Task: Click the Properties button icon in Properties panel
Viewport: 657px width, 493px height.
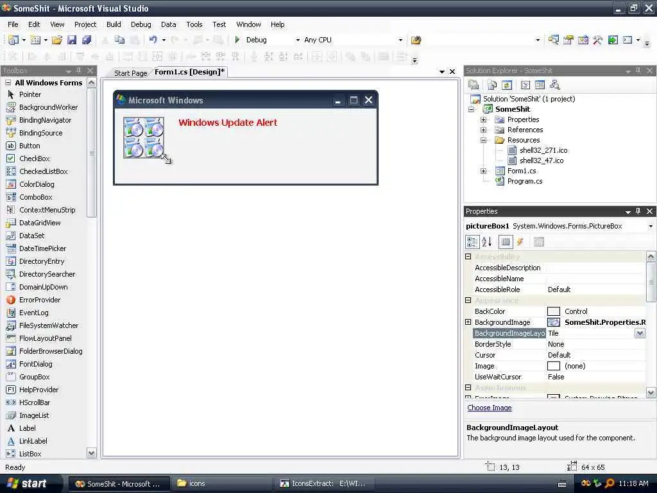Action: [x=506, y=242]
